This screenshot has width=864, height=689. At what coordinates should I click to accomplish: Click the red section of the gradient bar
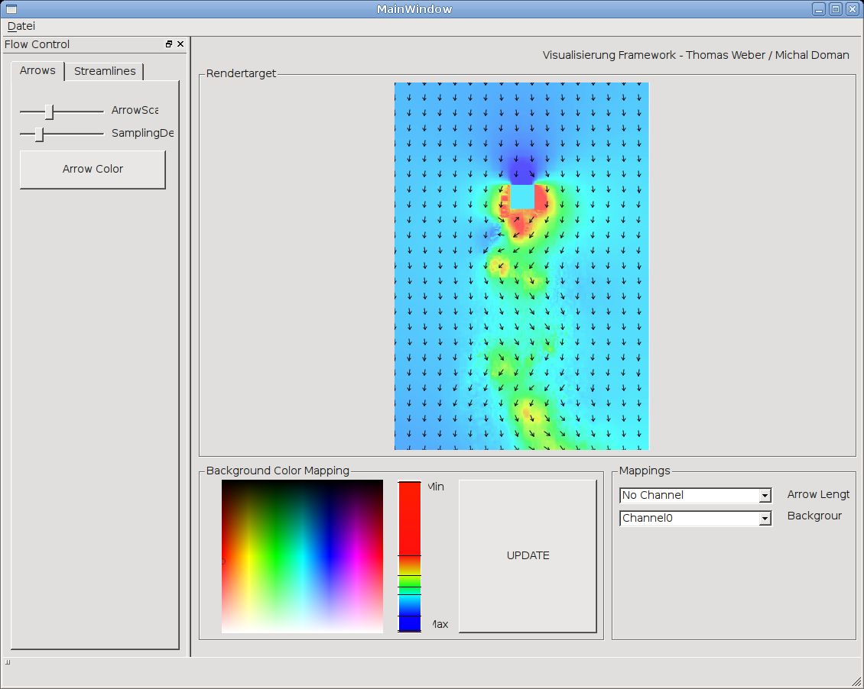[409, 519]
